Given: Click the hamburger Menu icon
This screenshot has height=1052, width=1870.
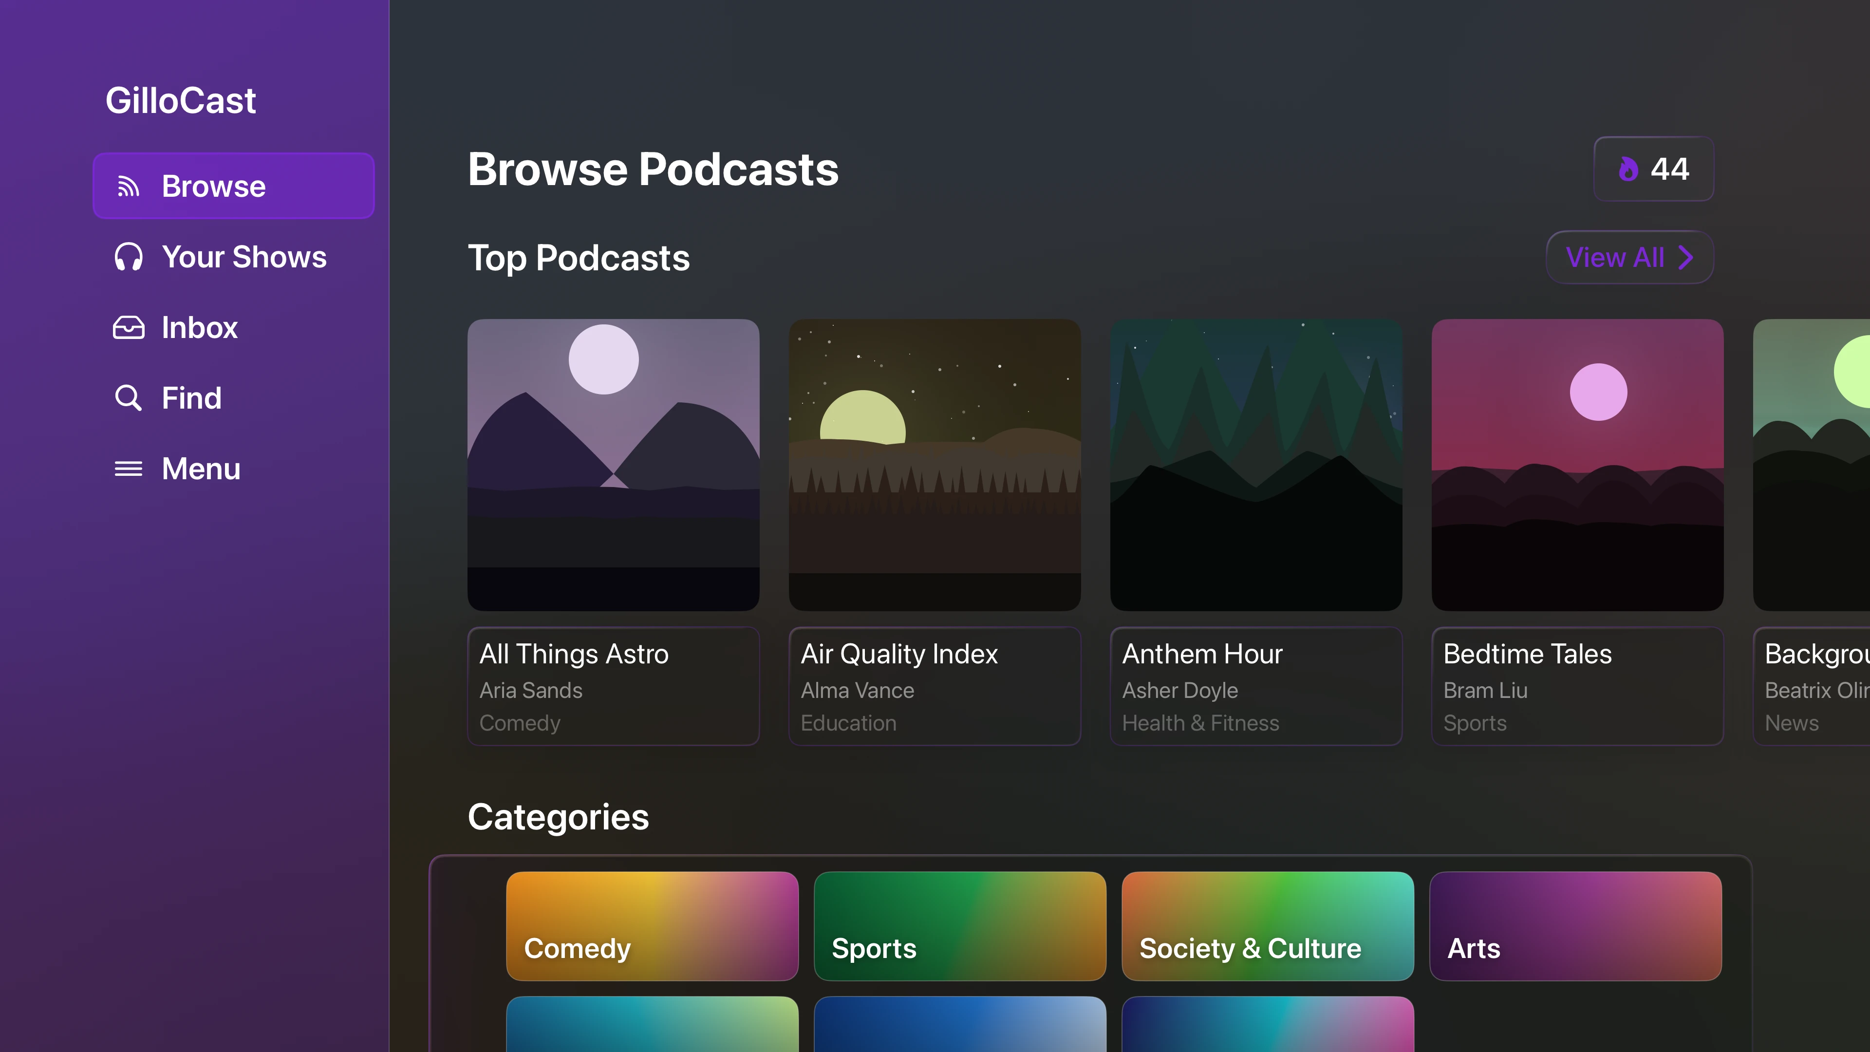Looking at the screenshot, I should click(x=129, y=469).
